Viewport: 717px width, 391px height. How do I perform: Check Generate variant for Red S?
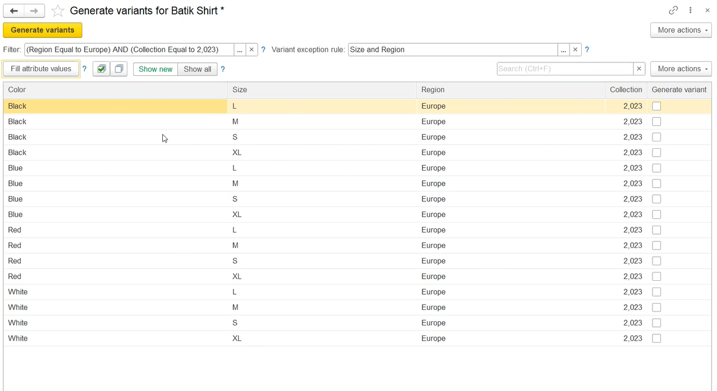click(x=657, y=261)
